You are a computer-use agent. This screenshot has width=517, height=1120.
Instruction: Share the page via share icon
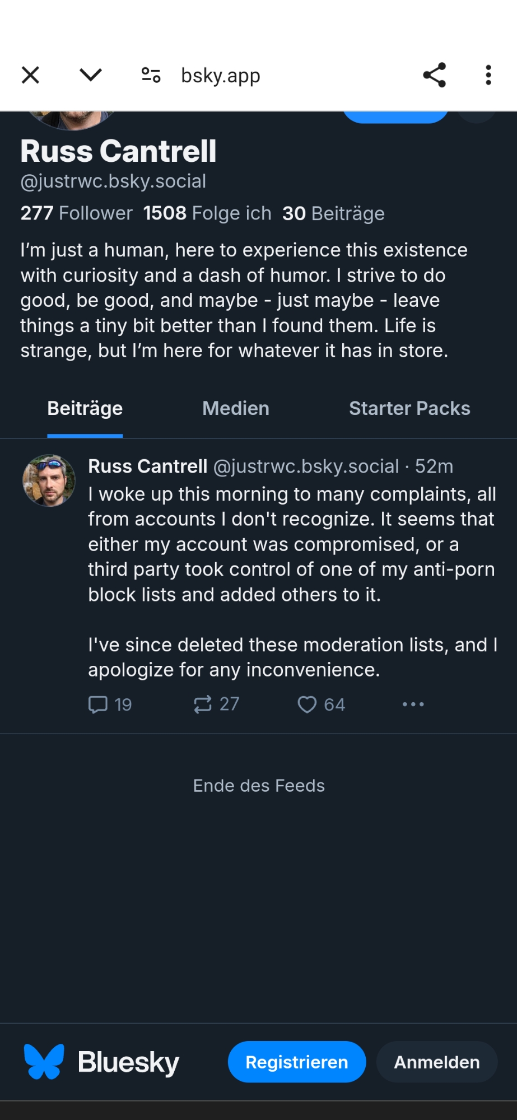pos(434,75)
